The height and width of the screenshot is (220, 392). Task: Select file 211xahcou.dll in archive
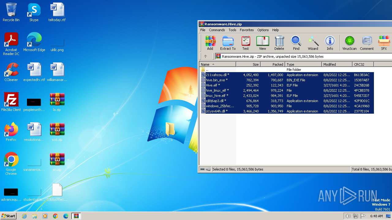point(287,75)
